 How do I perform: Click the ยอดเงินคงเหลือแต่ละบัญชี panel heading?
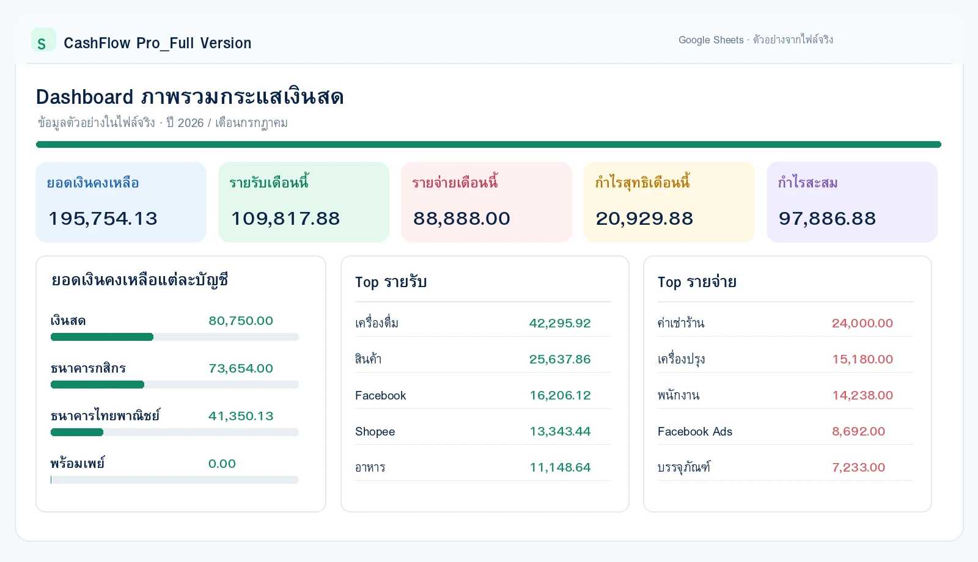pos(140,280)
